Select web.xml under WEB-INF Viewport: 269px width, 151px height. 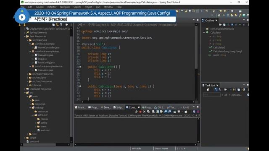(x=45, y=130)
